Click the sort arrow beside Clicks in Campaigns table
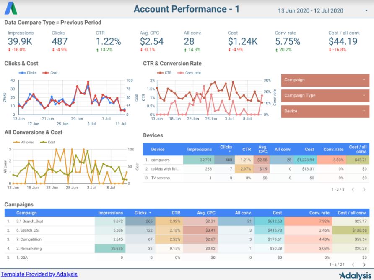The height and width of the screenshot is (280, 374). (151, 213)
